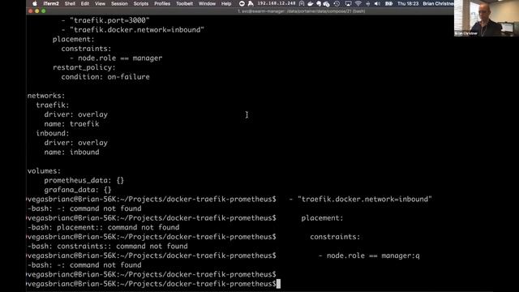Click the user name Brian Christner

[438, 3]
